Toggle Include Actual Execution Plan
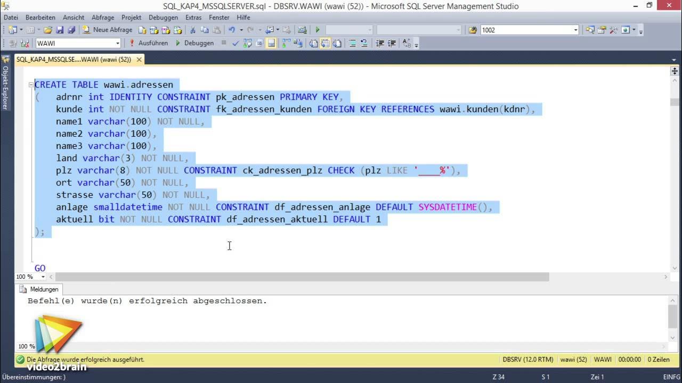 point(286,43)
